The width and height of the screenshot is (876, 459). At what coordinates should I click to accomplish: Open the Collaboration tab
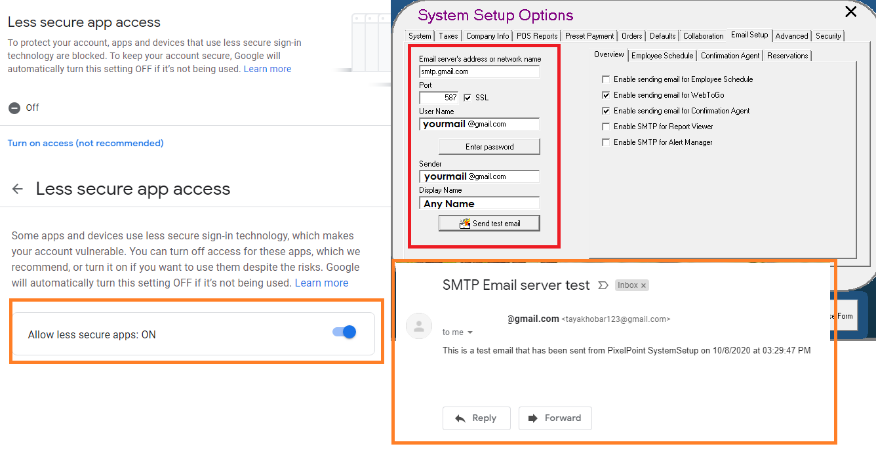(x=704, y=36)
